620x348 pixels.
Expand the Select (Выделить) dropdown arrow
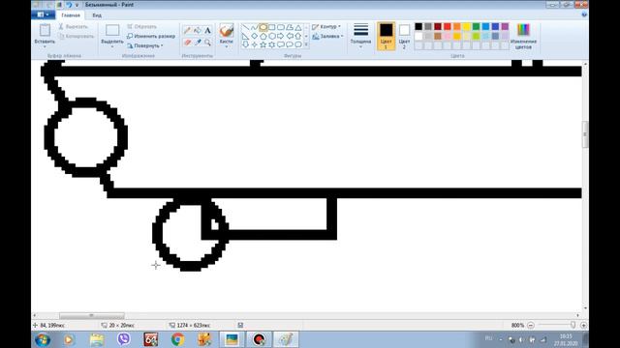click(x=112, y=47)
